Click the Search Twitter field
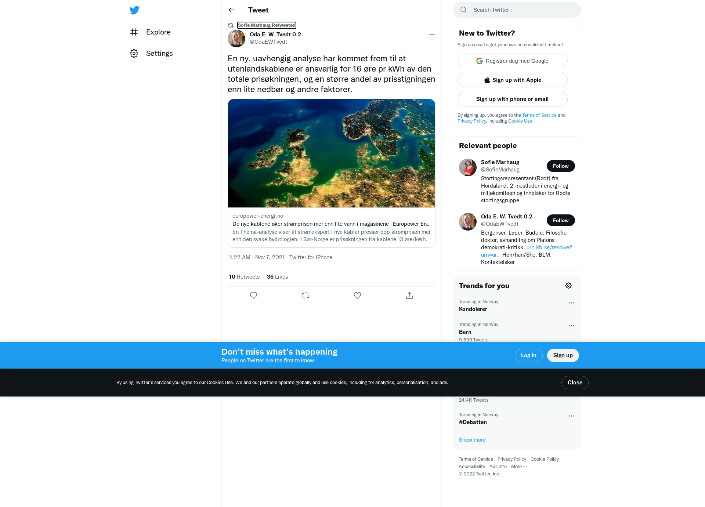This screenshot has height=507, width=705. 517,10
